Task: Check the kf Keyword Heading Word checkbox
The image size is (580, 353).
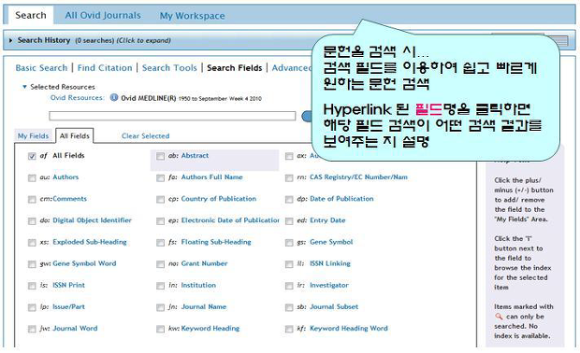Action: tap(289, 329)
